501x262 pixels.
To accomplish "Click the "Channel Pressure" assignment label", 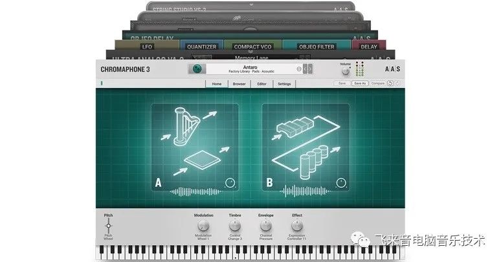I will pyautogui.click(x=266, y=237).
